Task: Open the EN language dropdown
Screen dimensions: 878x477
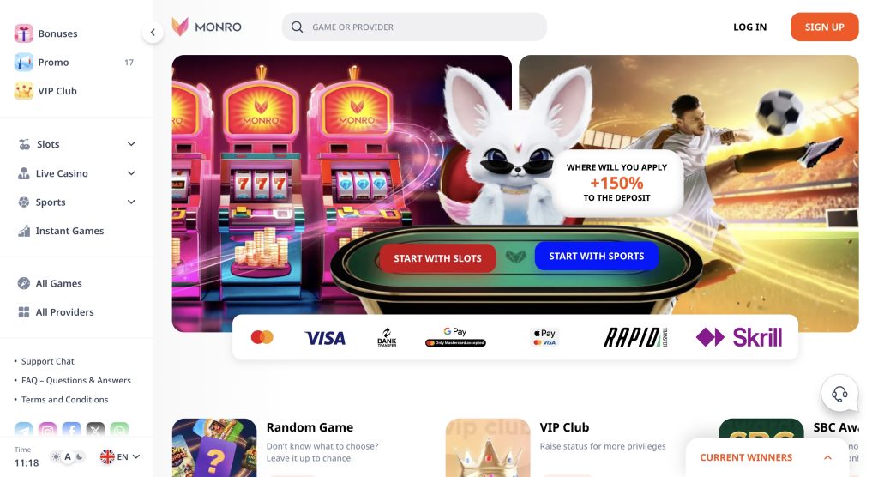Action: (x=120, y=456)
